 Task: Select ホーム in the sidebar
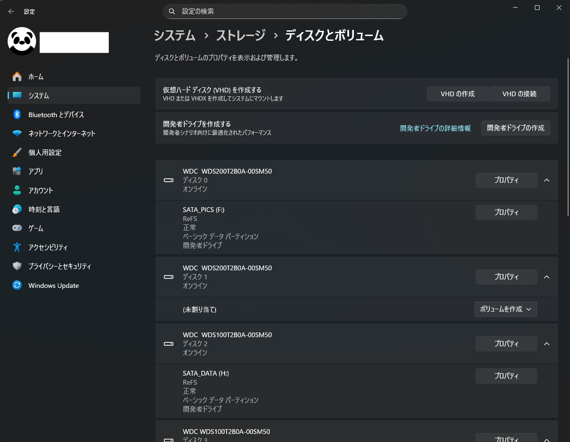[36, 76]
